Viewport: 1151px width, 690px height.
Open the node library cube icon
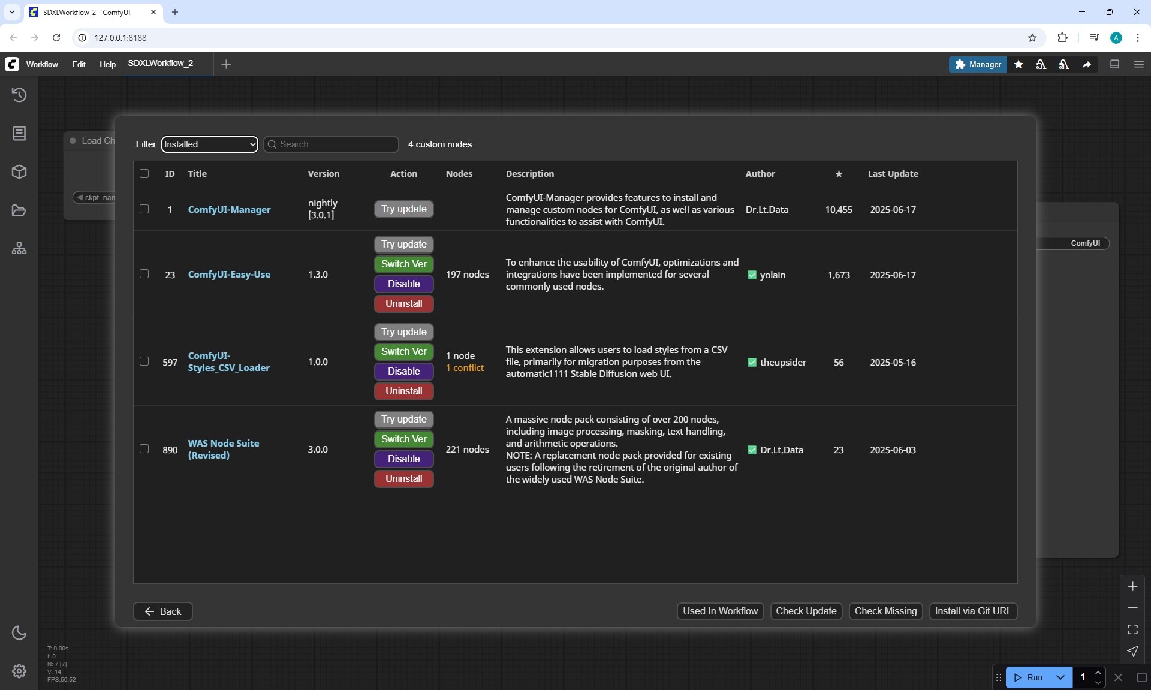[x=19, y=172]
